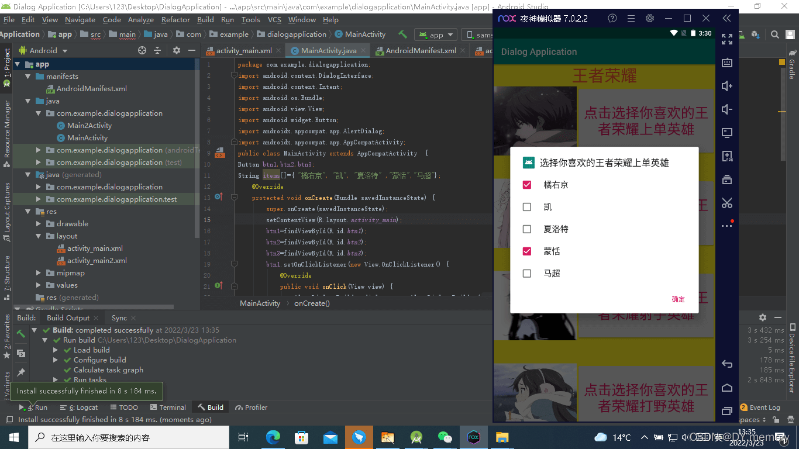
Task: Toggle Nox fullscreen icon
Action: (727, 39)
